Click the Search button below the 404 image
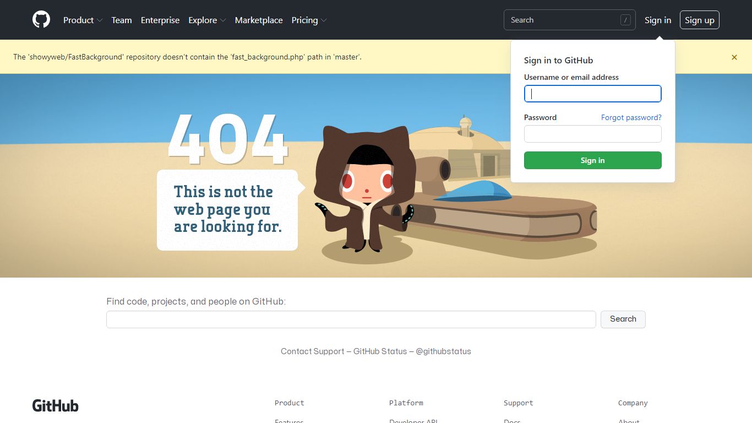The image size is (752, 423). 623,319
